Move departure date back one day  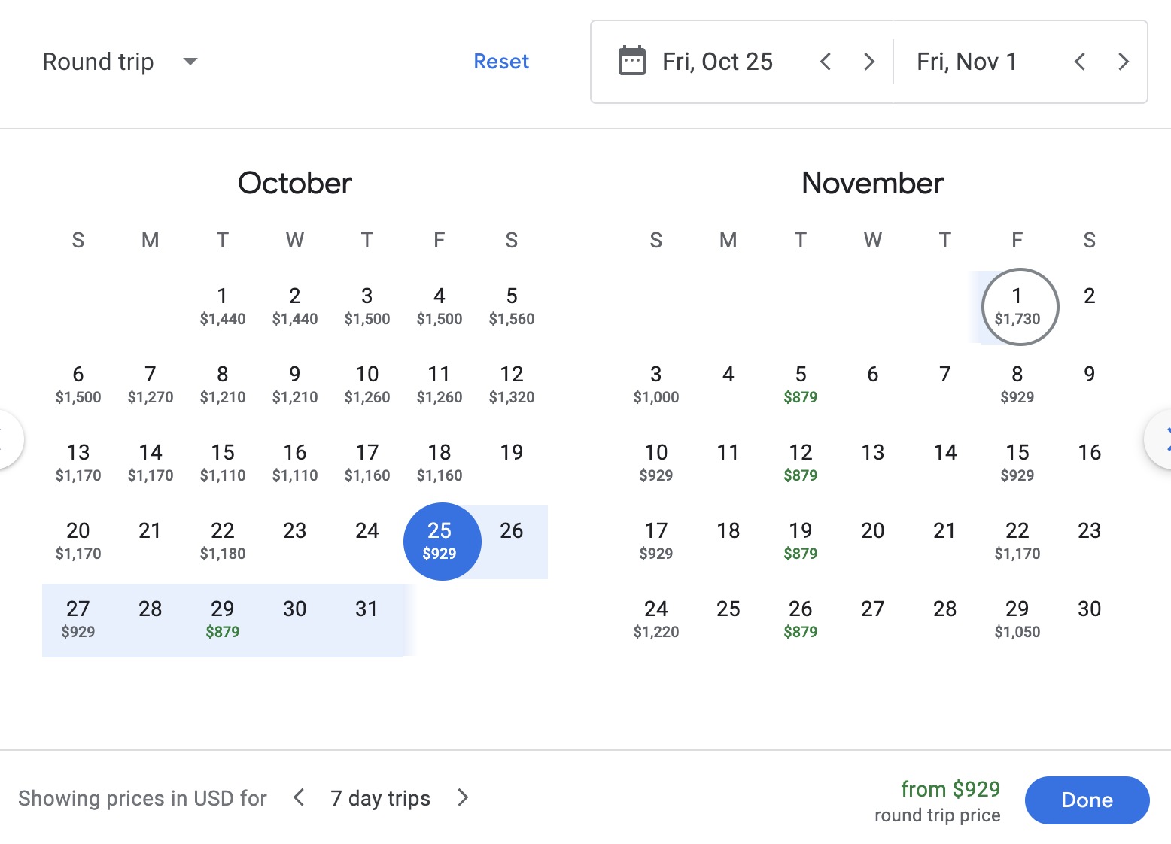pyautogui.click(x=826, y=62)
